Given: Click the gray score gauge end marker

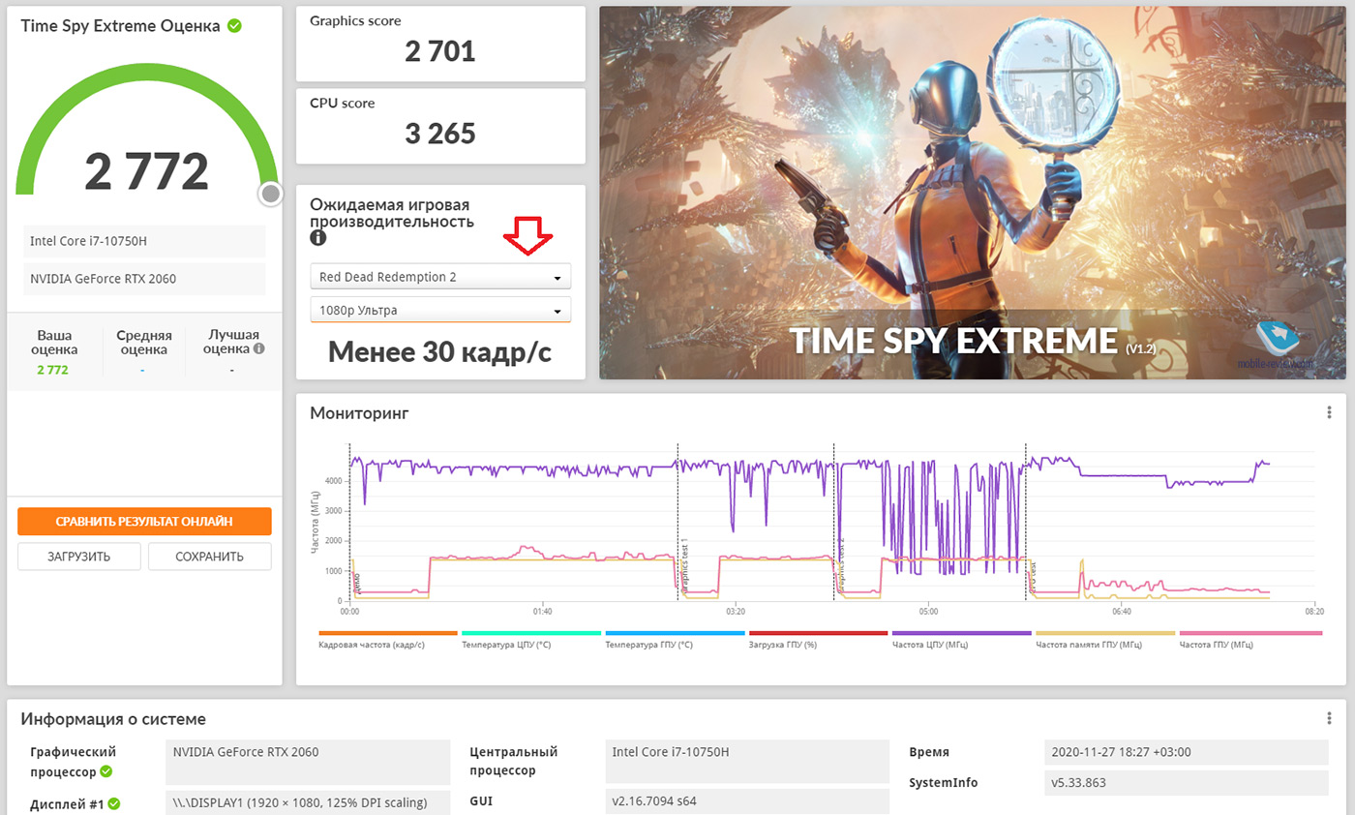Looking at the screenshot, I should click(271, 195).
